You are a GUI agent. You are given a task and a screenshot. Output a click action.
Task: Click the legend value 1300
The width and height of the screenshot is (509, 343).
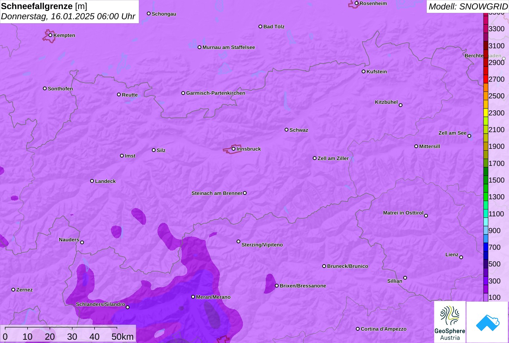pos(497,197)
